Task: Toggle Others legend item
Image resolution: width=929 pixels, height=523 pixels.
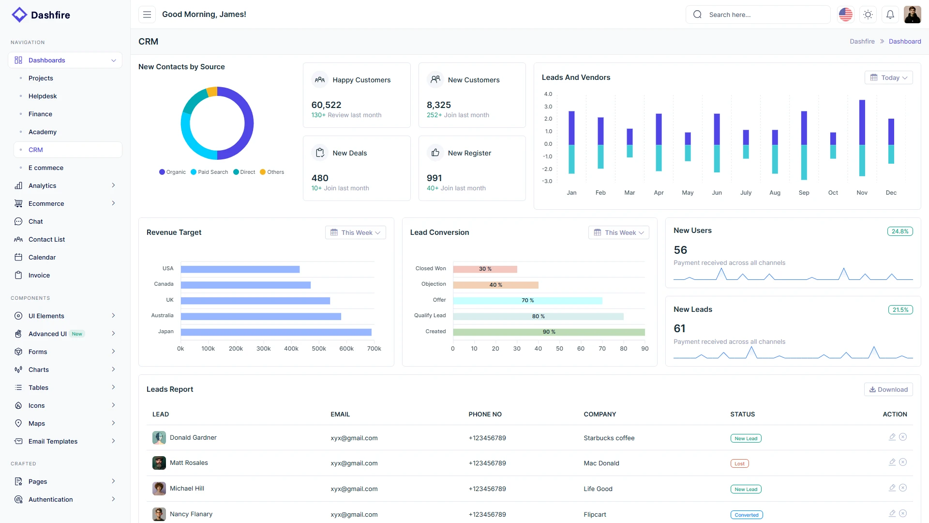Action: pyautogui.click(x=272, y=172)
